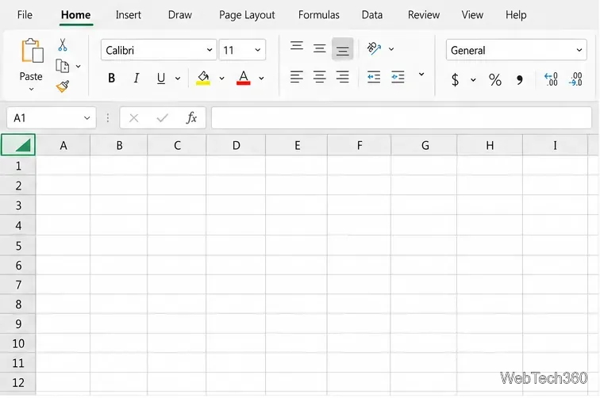The image size is (600, 398).
Task: Open General number format dropdown
Action: (x=579, y=50)
